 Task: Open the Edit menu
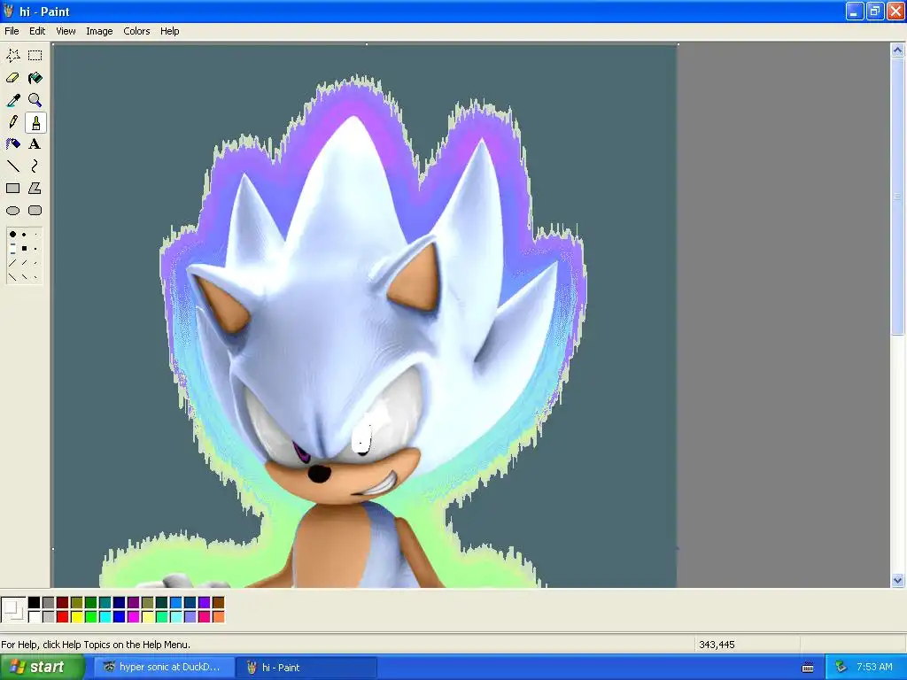tap(37, 31)
